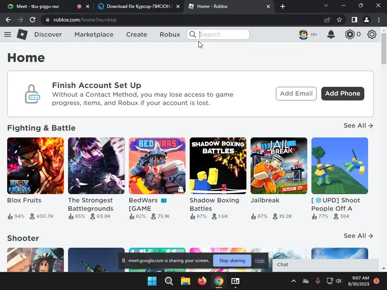See All Shooter games

click(358, 236)
